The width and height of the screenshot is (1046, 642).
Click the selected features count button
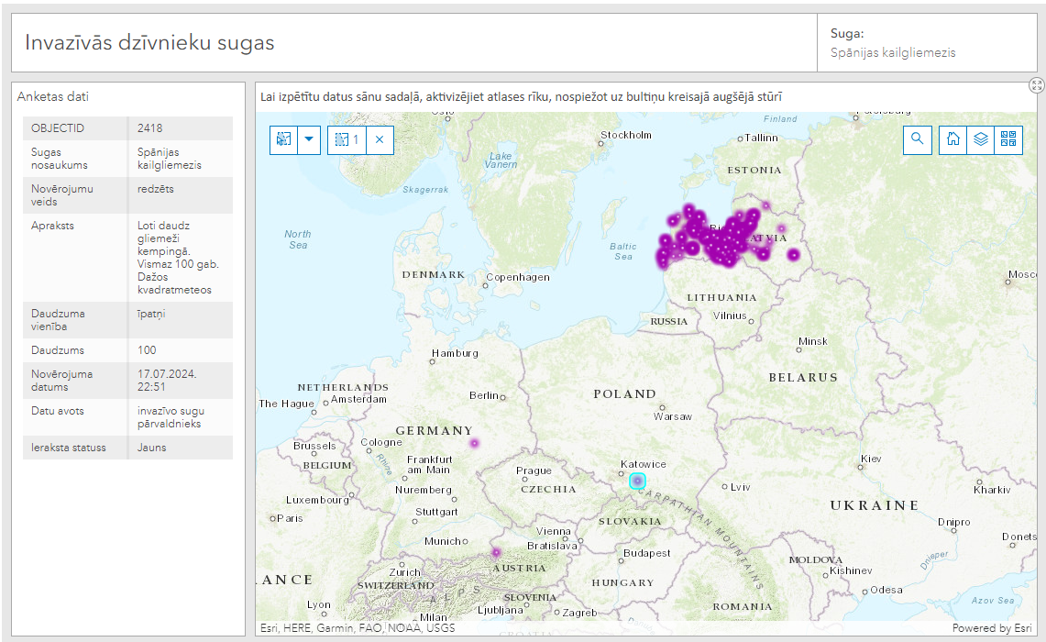347,140
